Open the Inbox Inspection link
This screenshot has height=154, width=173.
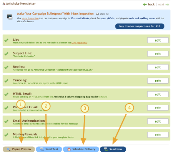coord(30,18)
